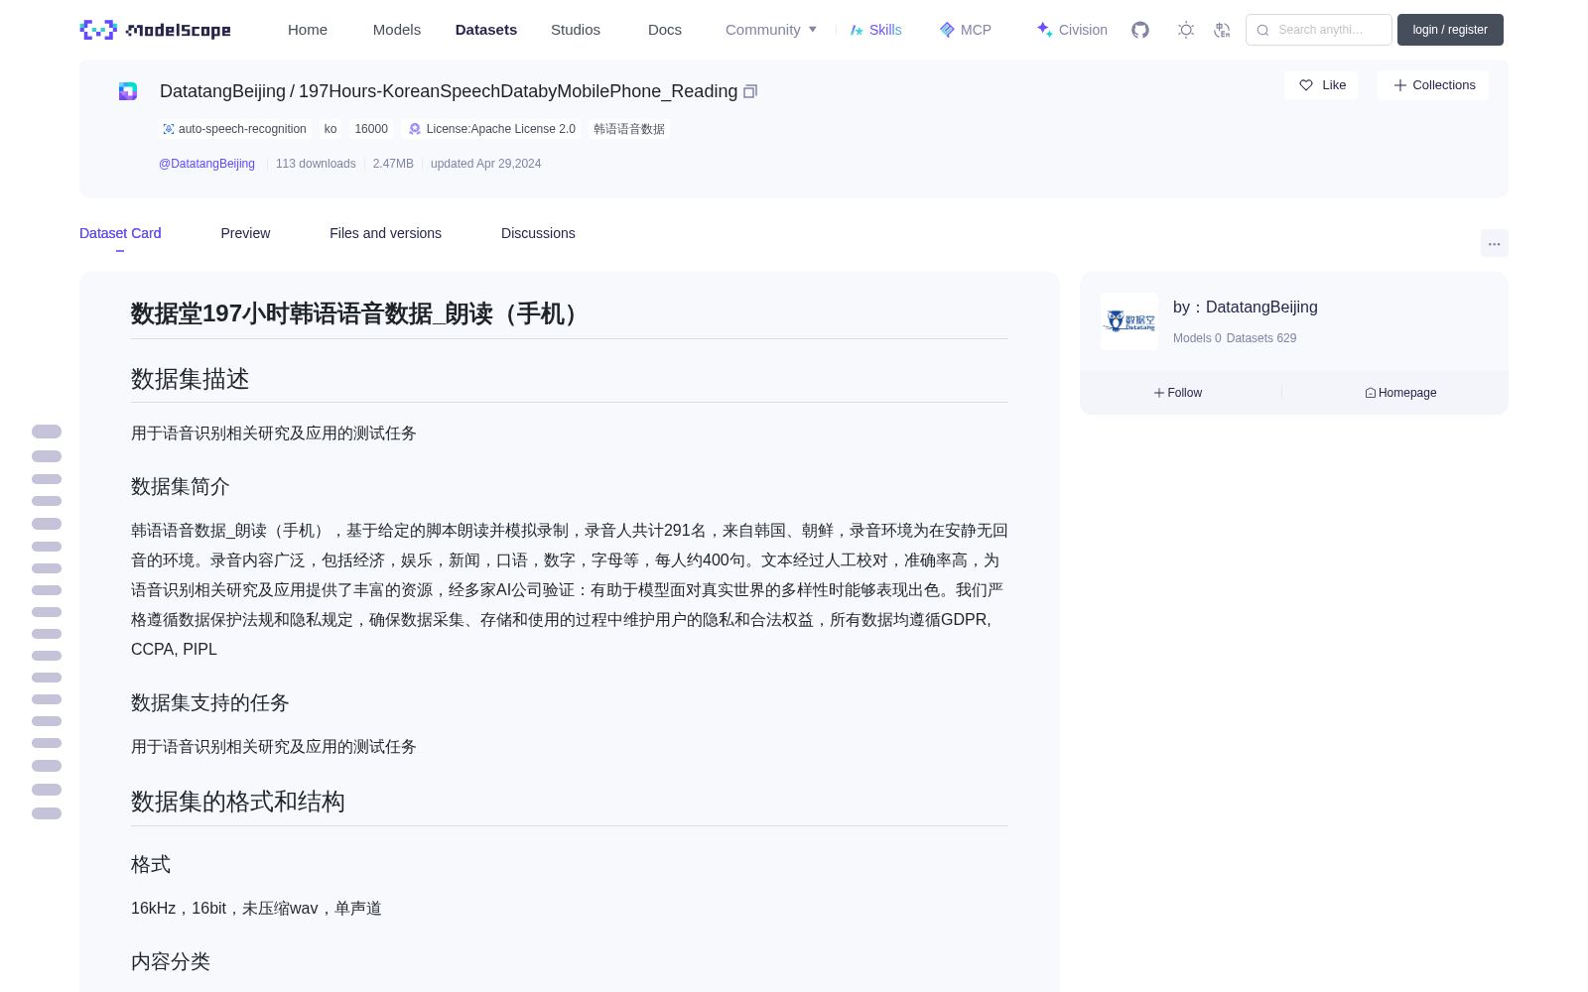Add to Collections with plus button
Viewport: 1588px width, 992px height.
1433,85
